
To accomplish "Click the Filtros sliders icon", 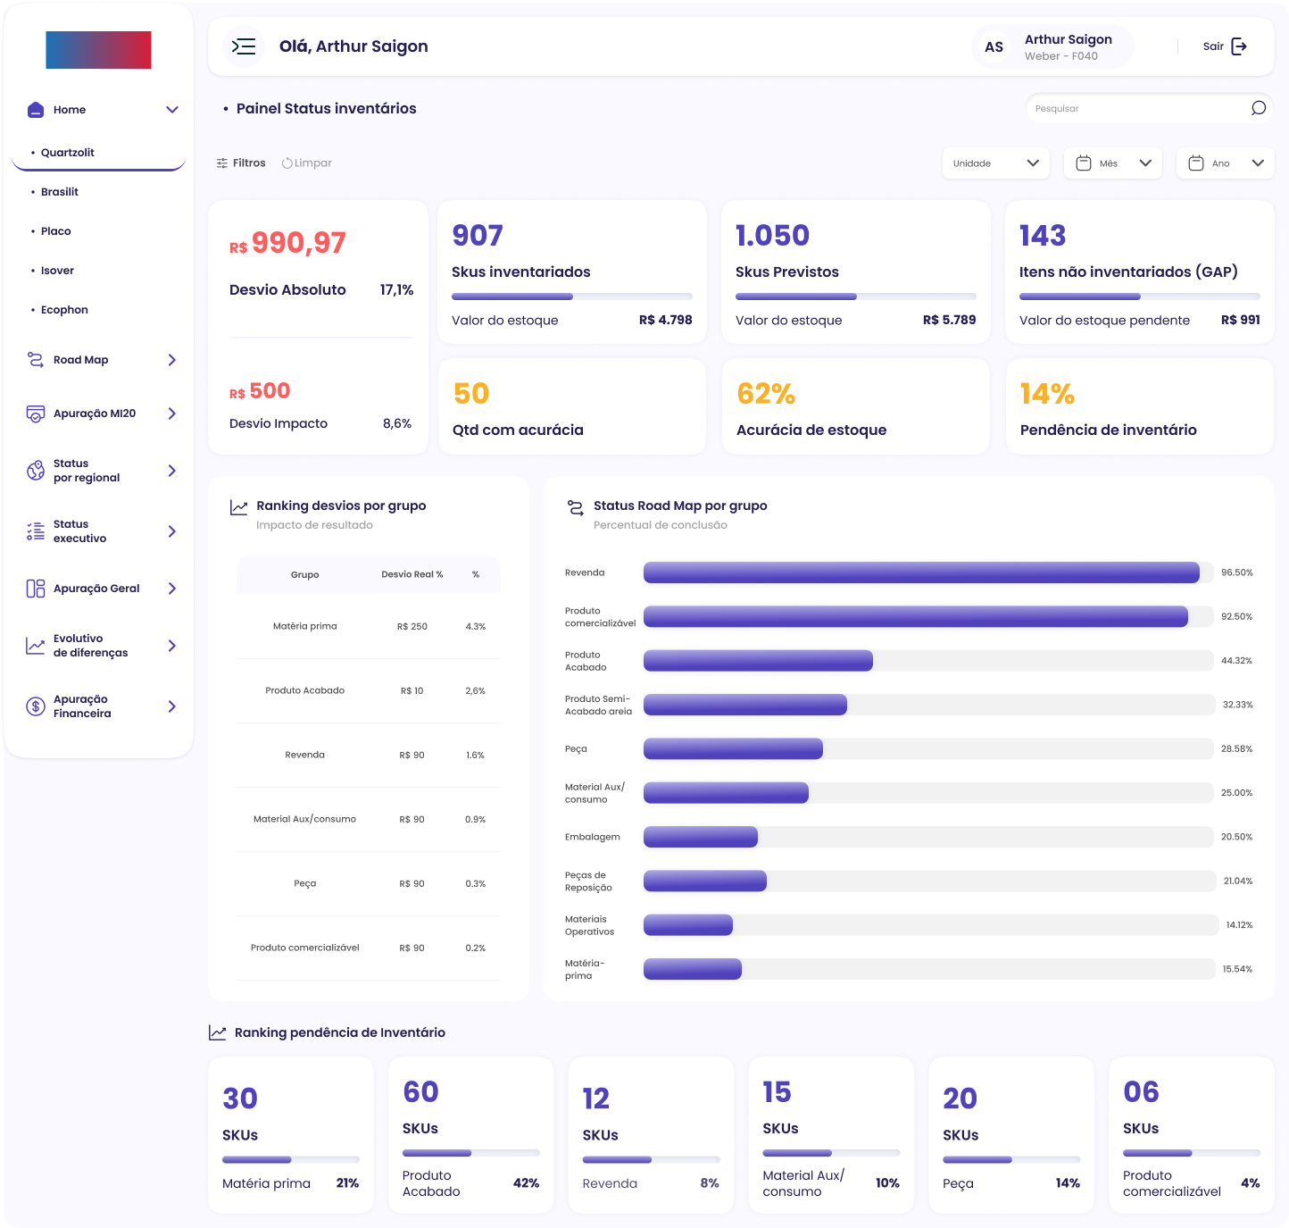I will (x=222, y=163).
